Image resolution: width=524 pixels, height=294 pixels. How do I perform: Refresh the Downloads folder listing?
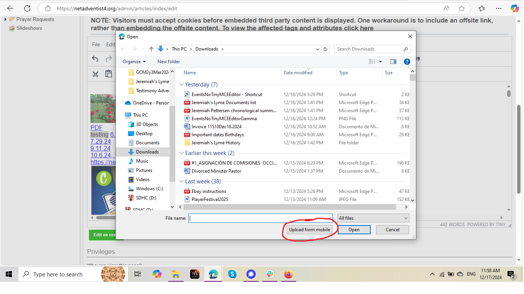coord(325,49)
